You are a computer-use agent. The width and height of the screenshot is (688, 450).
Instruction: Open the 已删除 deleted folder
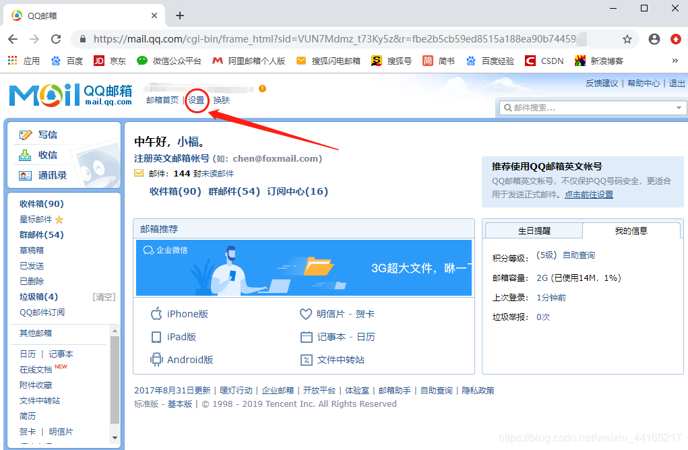click(x=32, y=281)
